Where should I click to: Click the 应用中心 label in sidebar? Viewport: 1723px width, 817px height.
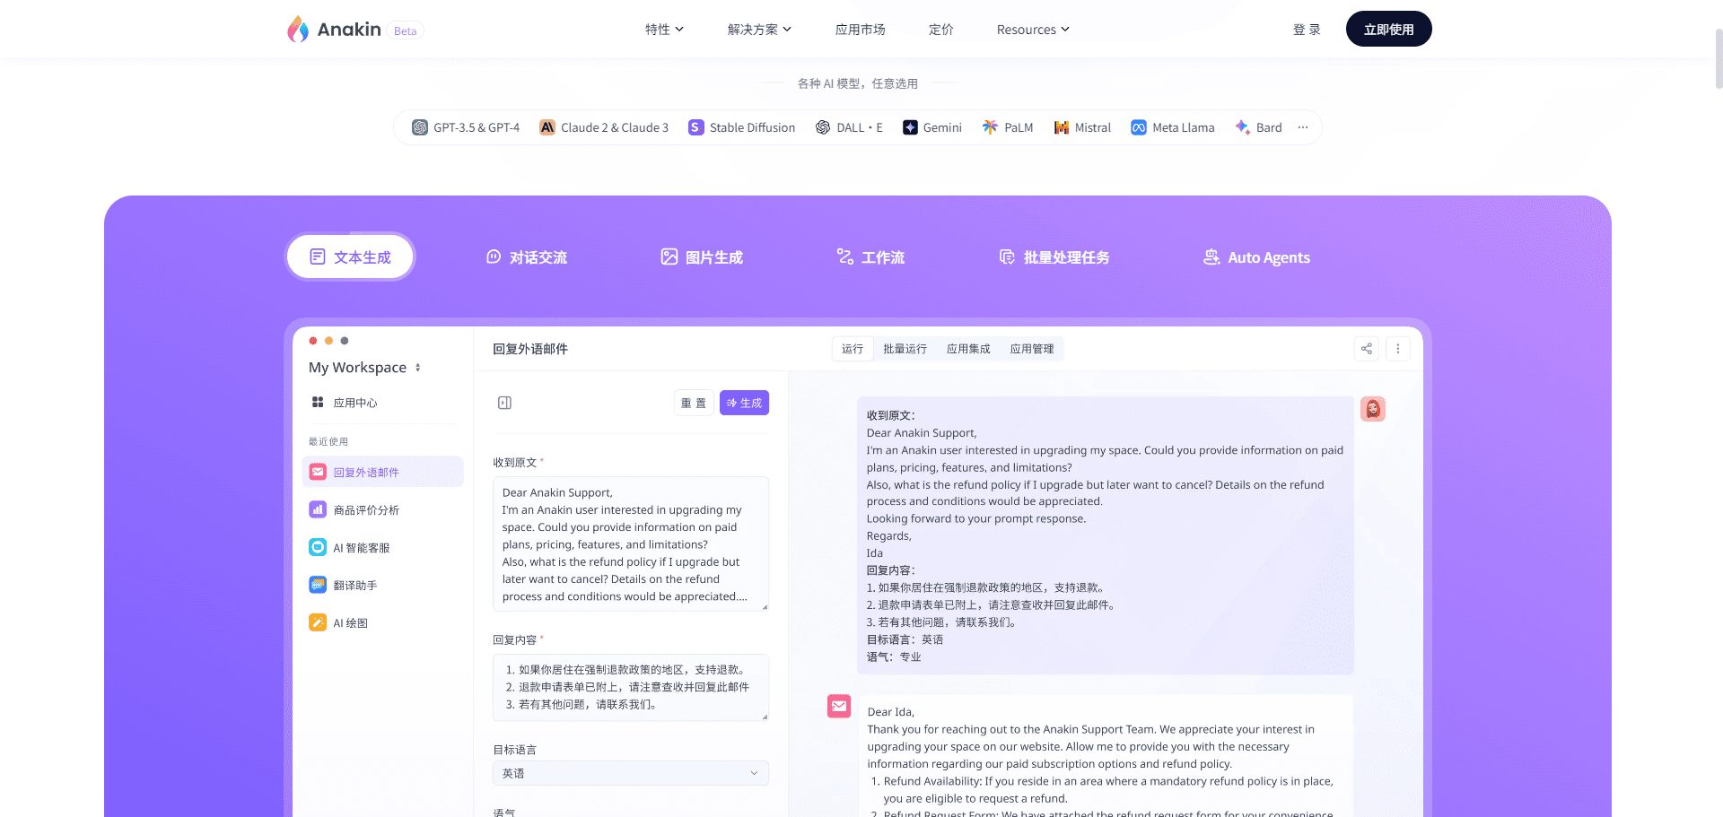coord(355,403)
